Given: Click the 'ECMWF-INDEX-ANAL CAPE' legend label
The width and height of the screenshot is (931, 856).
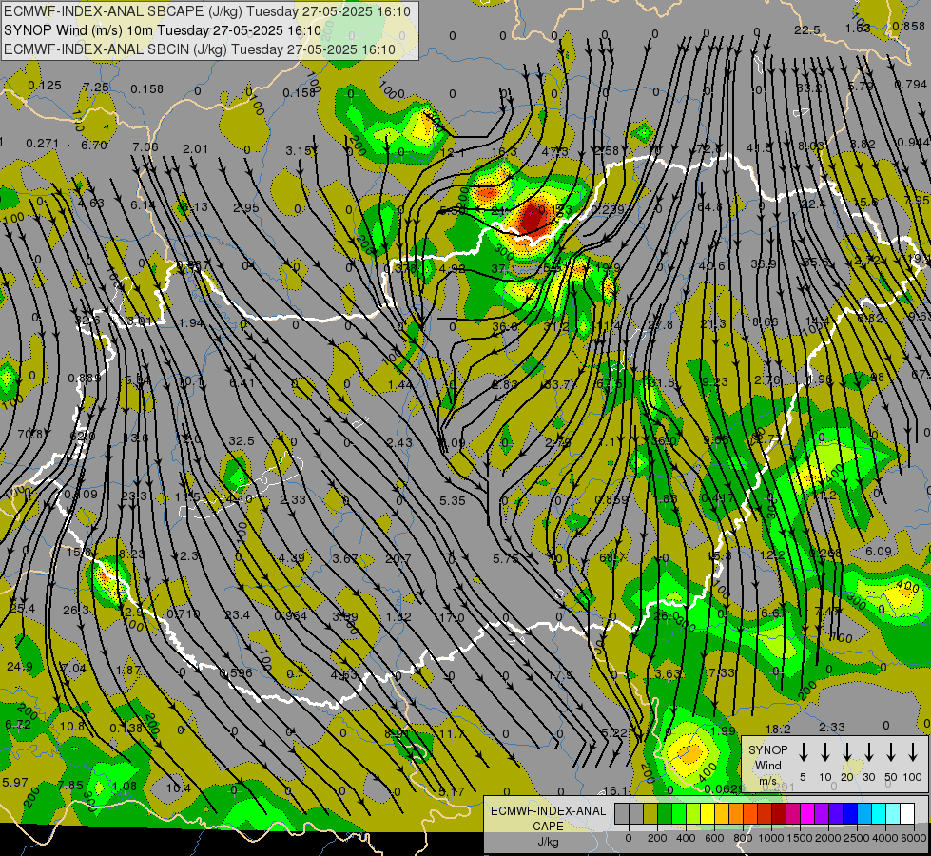Looking at the screenshot, I should pyautogui.click(x=548, y=818).
